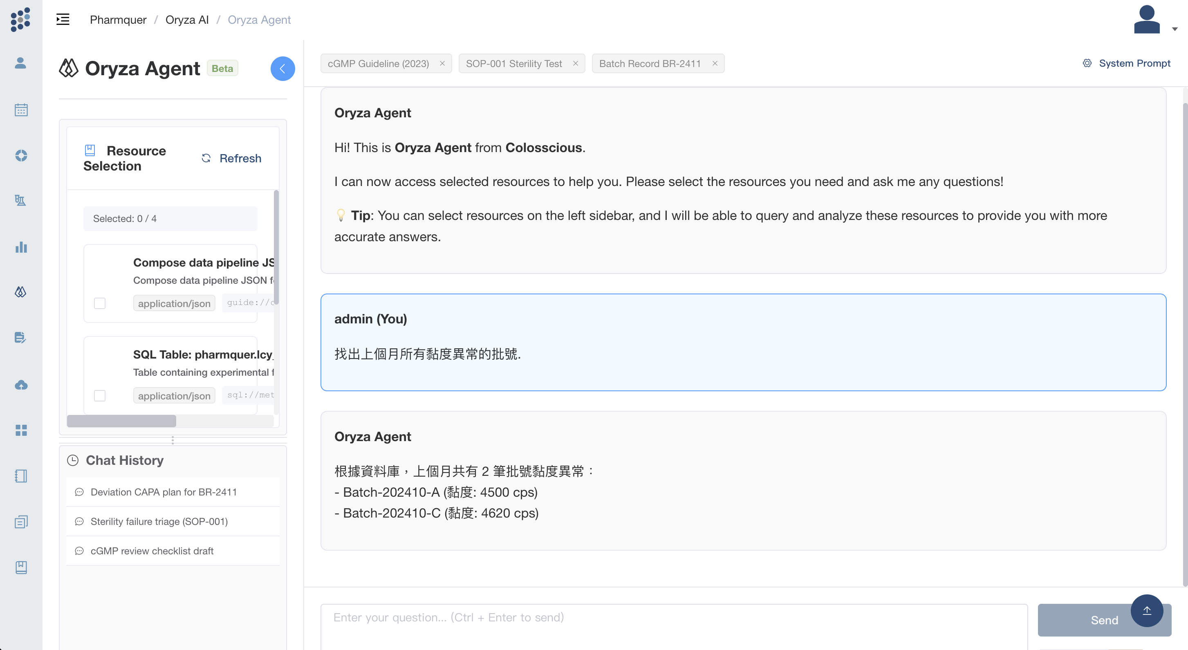Open Sterility failure triage (SOP-001) chat
The width and height of the screenshot is (1188, 650).
click(159, 521)
